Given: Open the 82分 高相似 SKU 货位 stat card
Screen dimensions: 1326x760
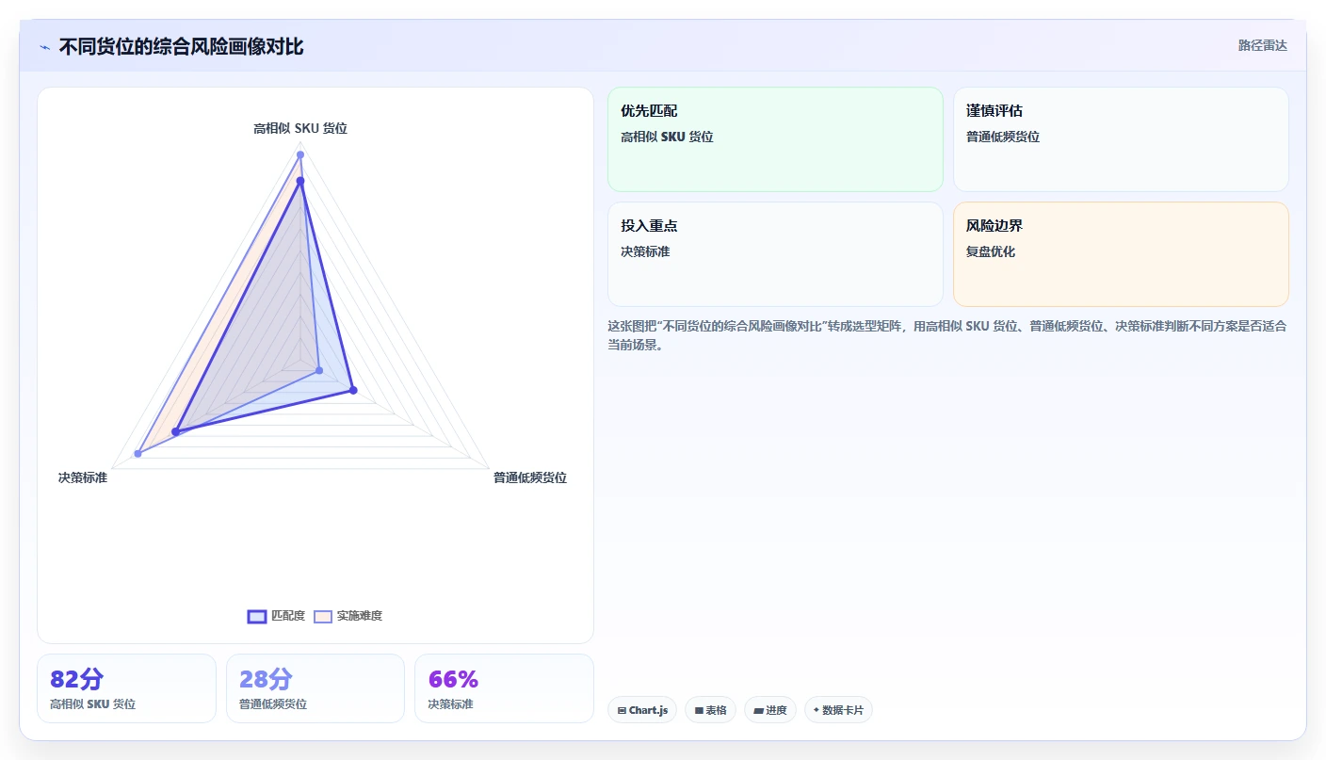Looking at the screenshot, I should [x=126, y=688].
